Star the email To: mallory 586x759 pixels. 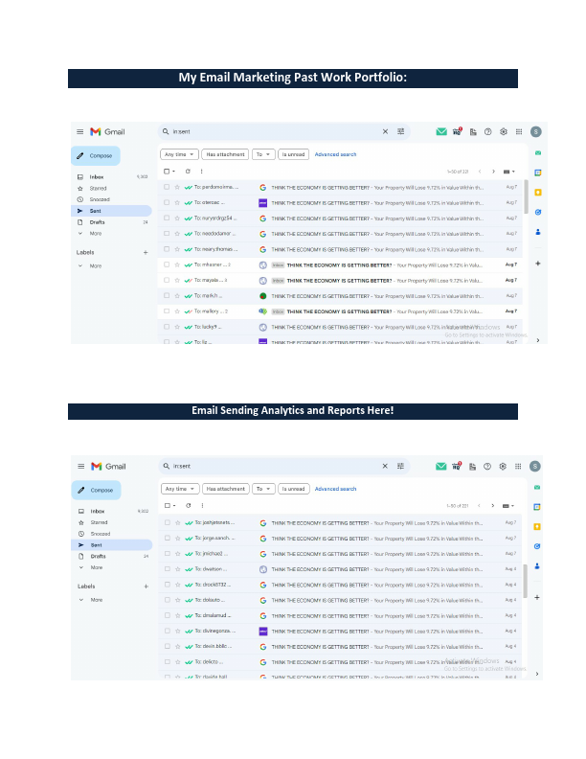tap(177, 311)
